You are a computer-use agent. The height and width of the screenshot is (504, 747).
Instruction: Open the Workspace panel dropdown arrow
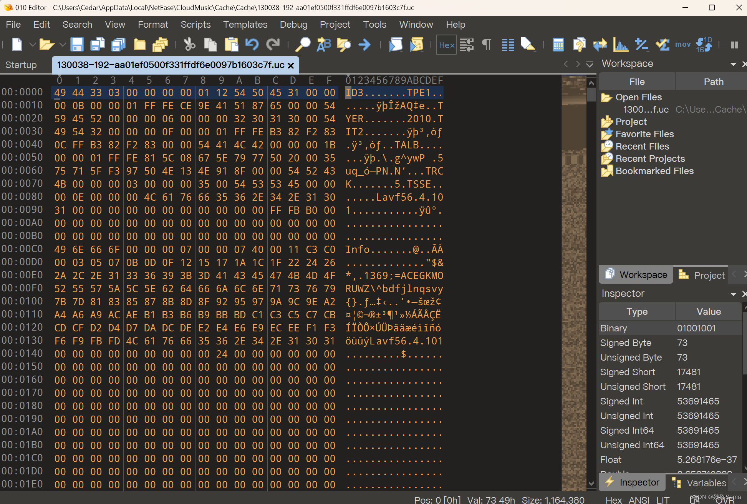pos(733,64)
